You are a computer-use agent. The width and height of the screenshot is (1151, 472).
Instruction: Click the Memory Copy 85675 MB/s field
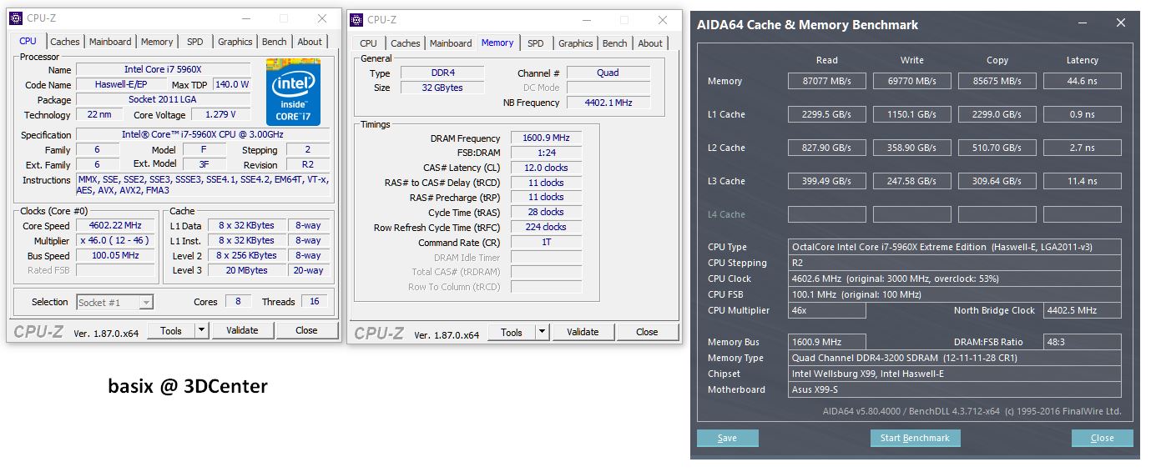pyautogui.click(x=997, y=81)
